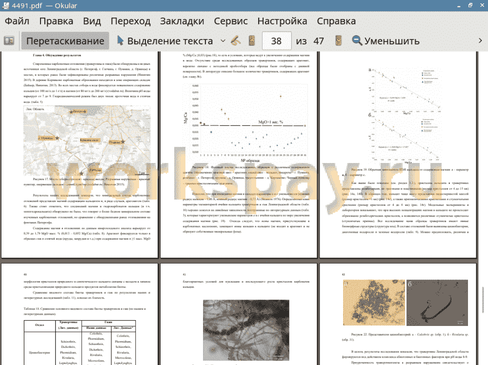Click the microscope photo on page 41
488x365 pixels.
point(246,330)
